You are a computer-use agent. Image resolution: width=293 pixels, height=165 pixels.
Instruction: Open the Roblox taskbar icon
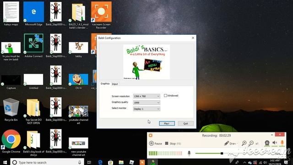(131, 162)
